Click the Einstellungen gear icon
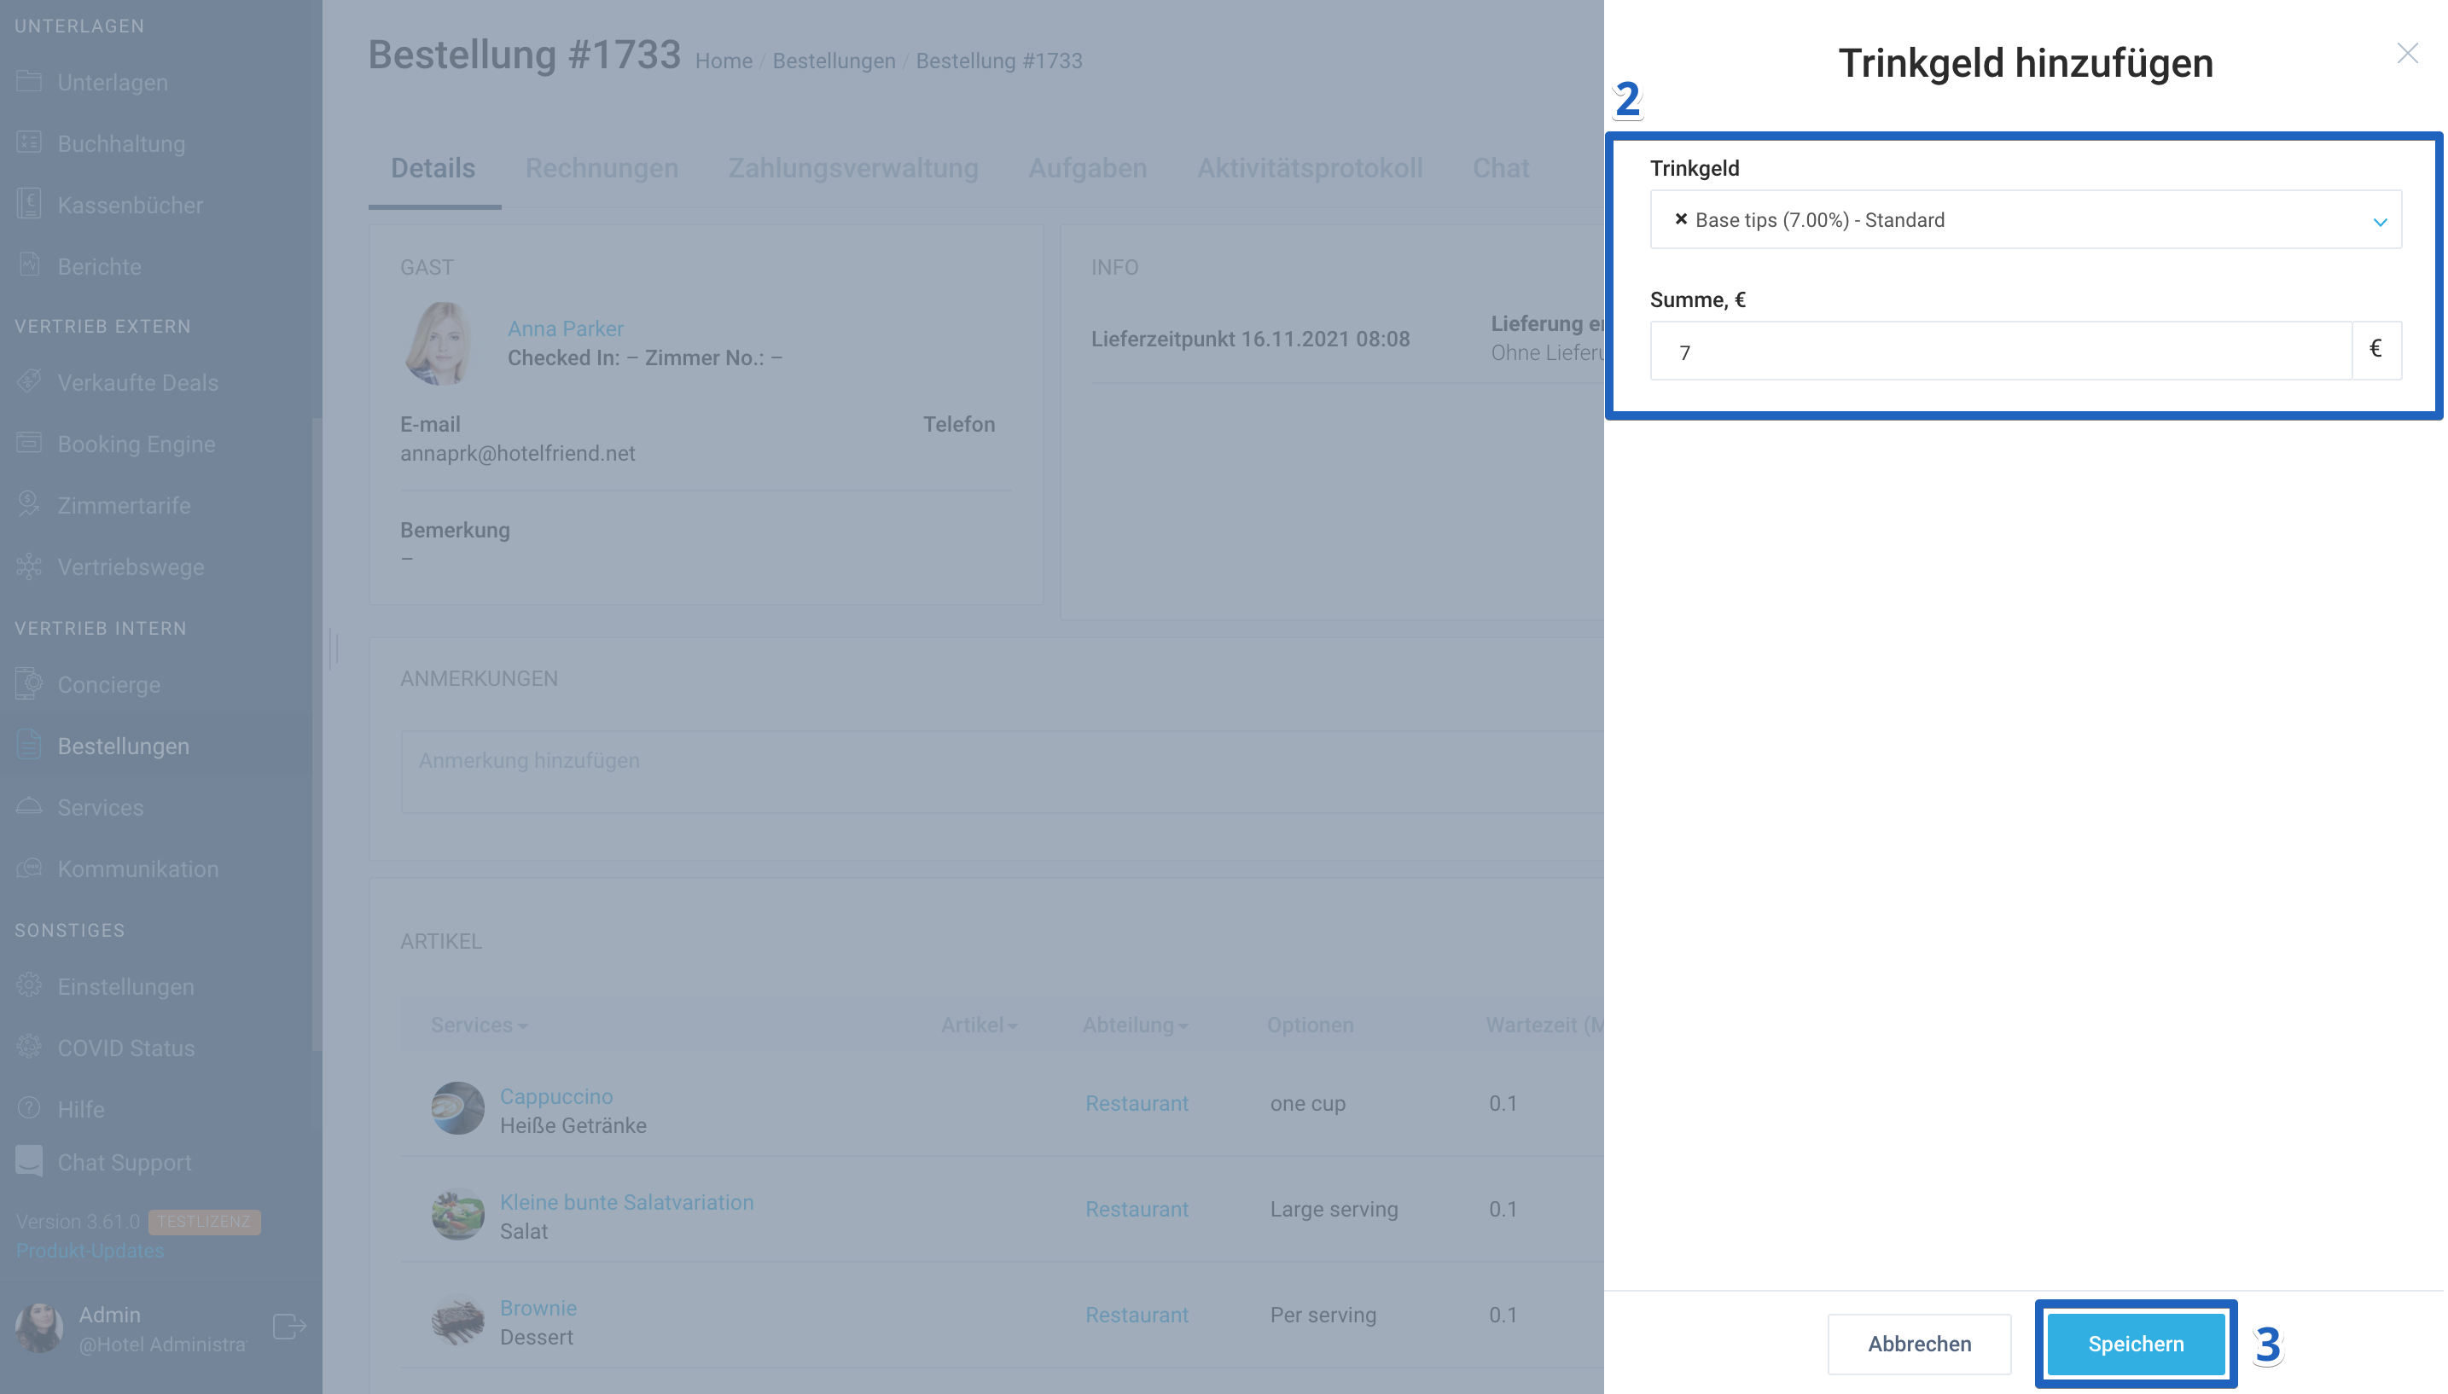 tap(29, 985)
